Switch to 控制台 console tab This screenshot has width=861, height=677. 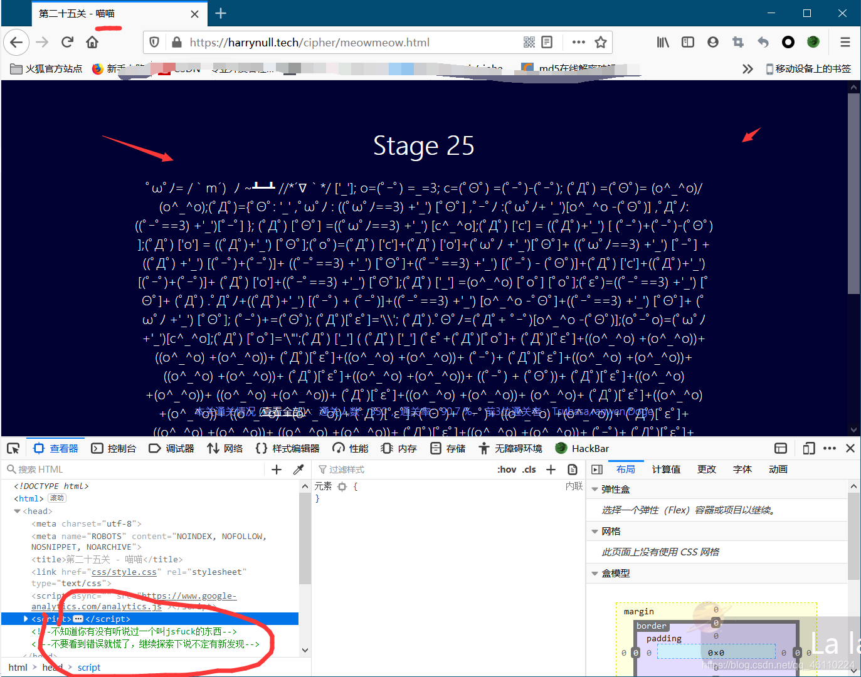(x=114, y=448)
